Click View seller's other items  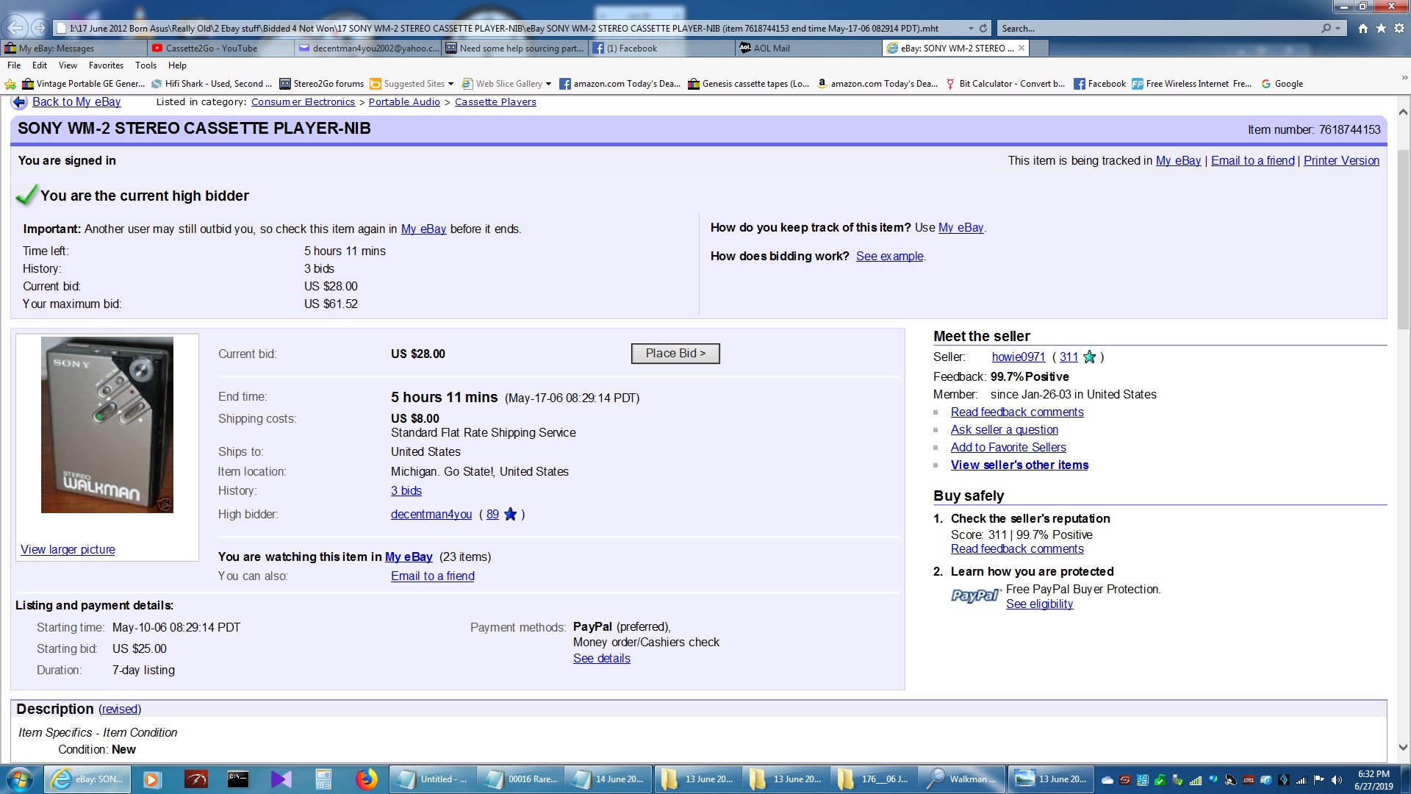pos(1019,465)
